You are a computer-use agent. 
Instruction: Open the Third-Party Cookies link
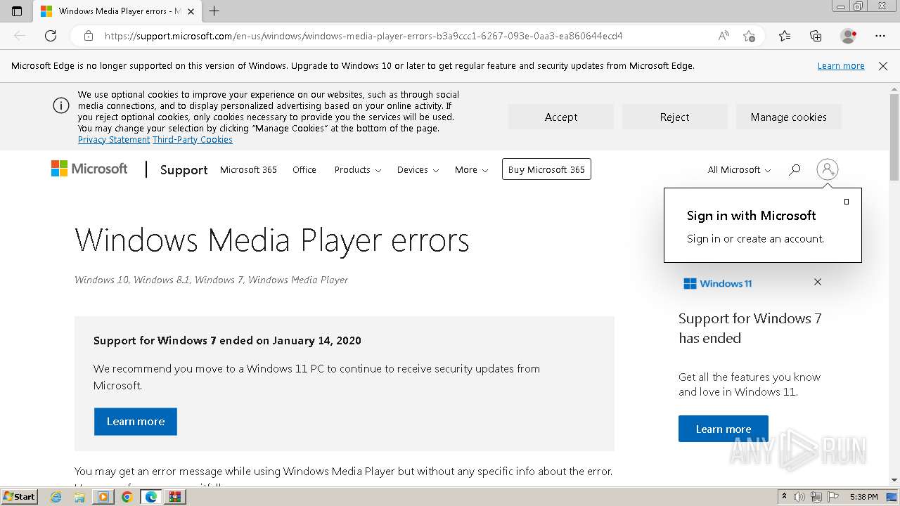pyautogui.click(x=193, y=140)
